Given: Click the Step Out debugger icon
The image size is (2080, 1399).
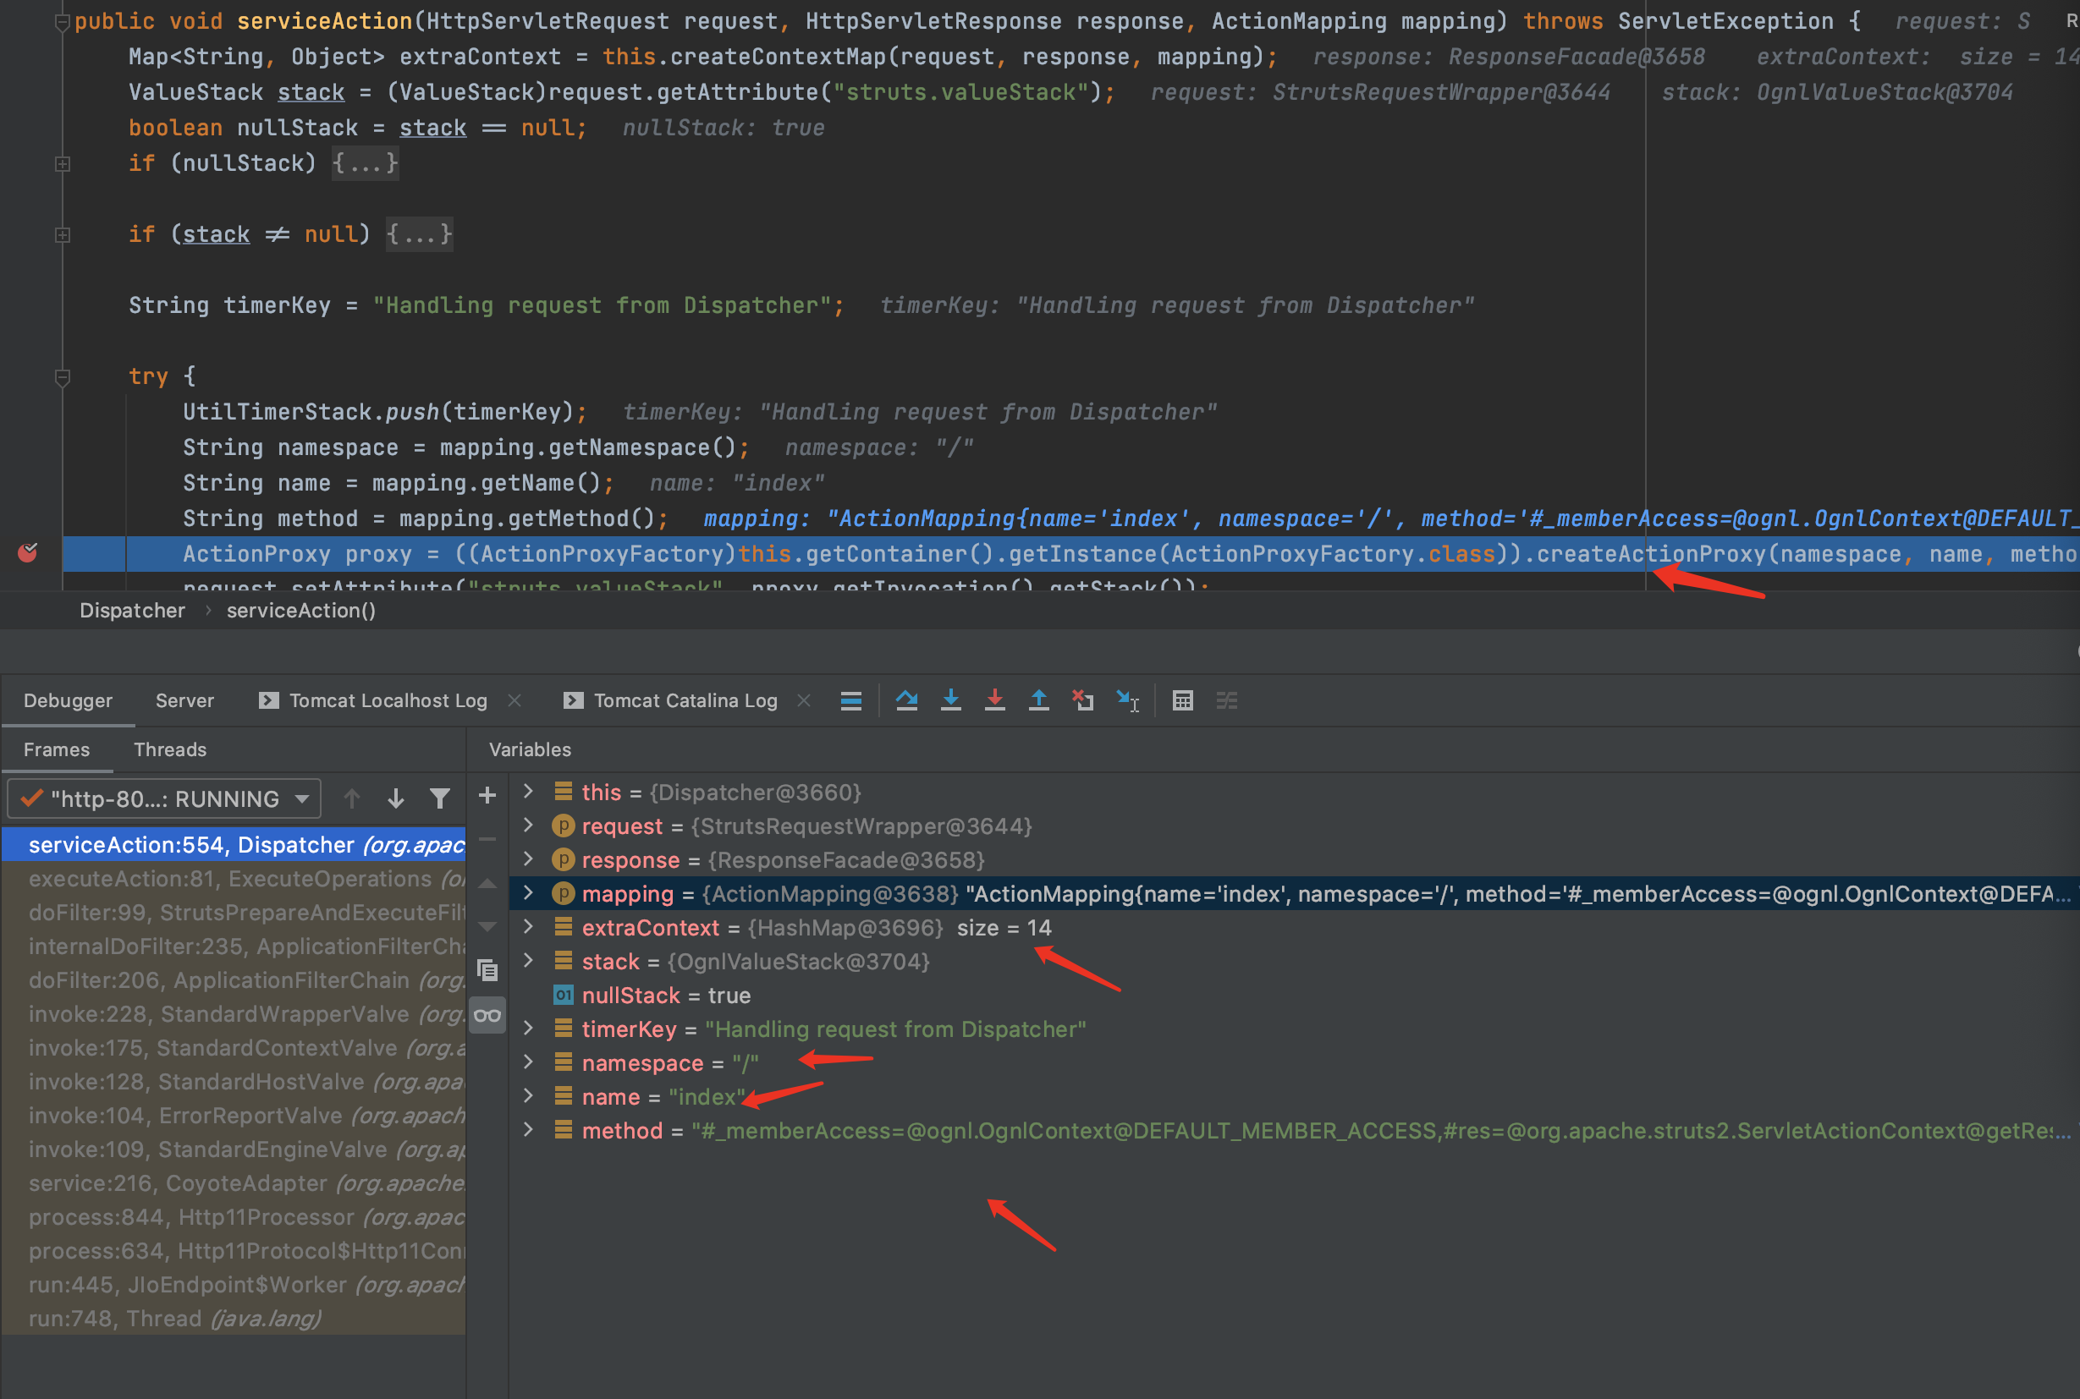Looking at the screenshot, I should point(1039,700).
